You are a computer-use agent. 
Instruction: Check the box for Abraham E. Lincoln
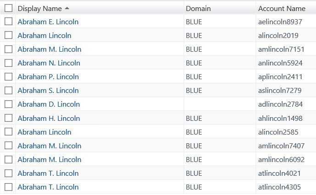tap(8, 22)
